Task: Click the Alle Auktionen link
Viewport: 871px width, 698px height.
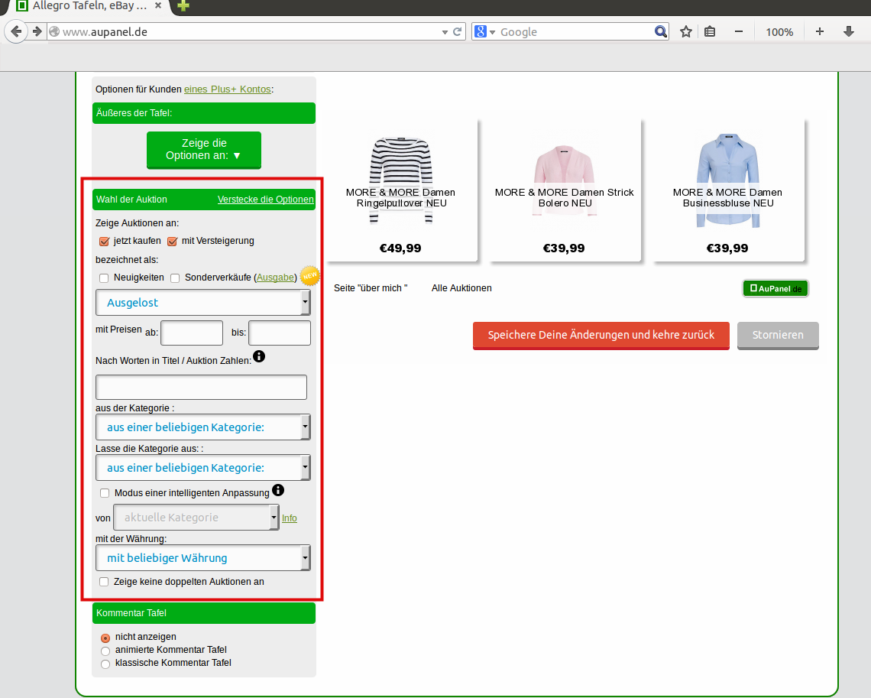Action: (x=461, y=288)
